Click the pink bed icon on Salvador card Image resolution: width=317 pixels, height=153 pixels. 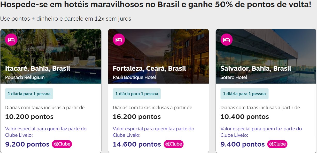click(x=227, y=40)
